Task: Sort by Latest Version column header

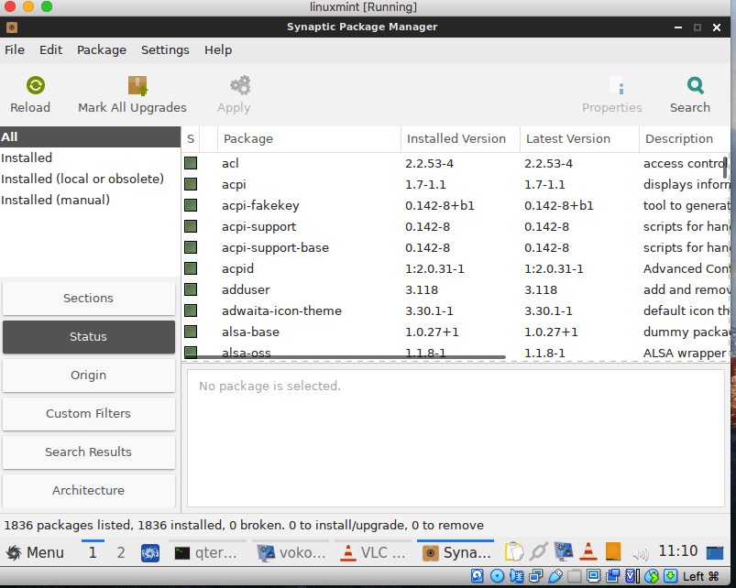Action: click(x=579, y=139)
